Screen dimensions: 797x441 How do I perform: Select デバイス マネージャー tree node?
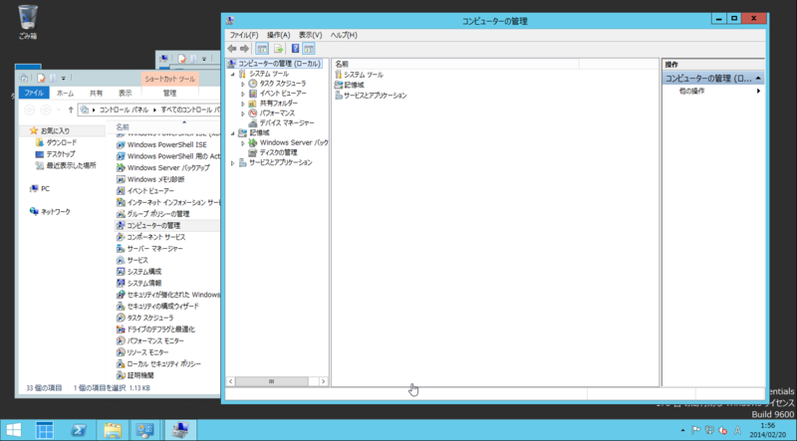[287, 123]
